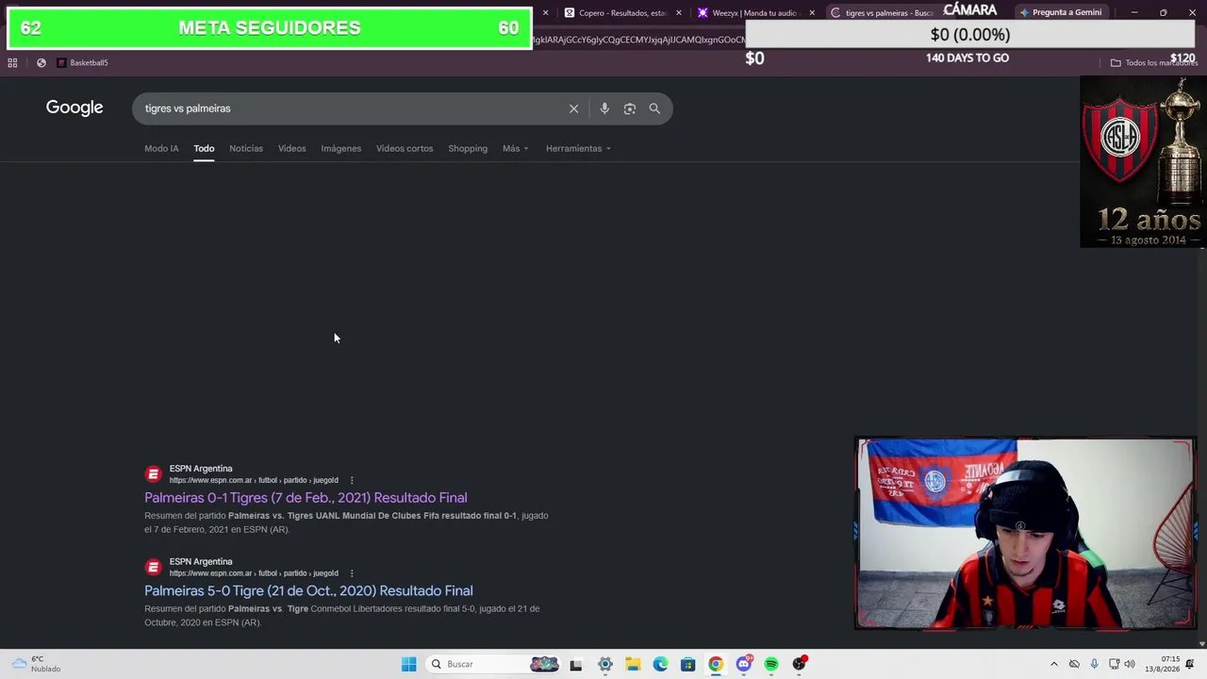Viewport: 1207px width, 679px height.
Task: Open the Basketball5 bookmark
Action: pos(83,63)
